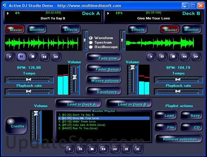The width and height of the screenshot is (207, 157).
Task: Open the Equalizers panel
Action: pyautogui.click(x=103, y=92)
